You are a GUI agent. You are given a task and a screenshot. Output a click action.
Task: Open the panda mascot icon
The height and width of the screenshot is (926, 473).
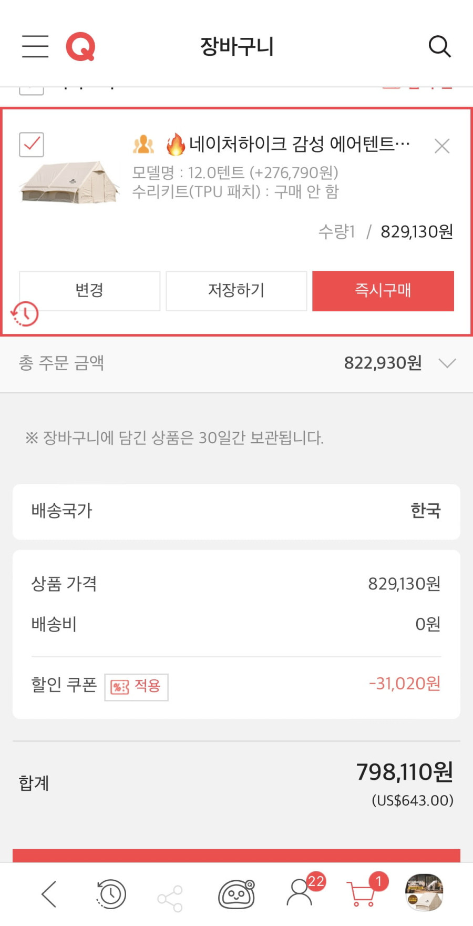pos(236,893)
